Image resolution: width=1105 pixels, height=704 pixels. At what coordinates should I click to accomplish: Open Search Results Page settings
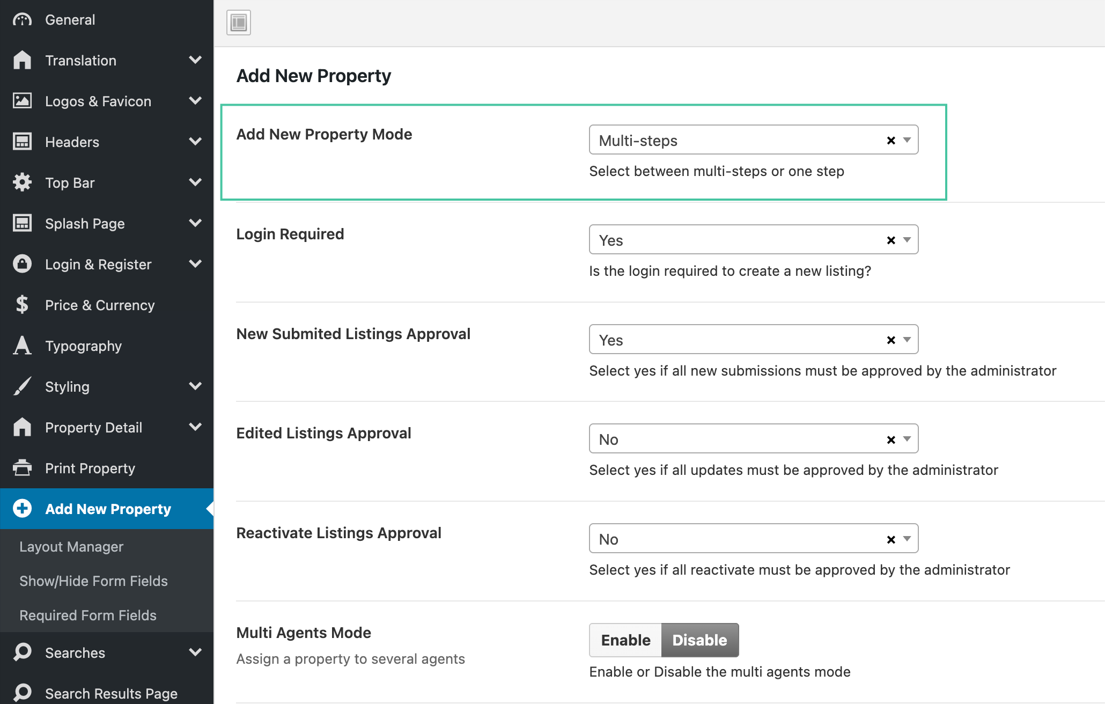tap(111, 693)
